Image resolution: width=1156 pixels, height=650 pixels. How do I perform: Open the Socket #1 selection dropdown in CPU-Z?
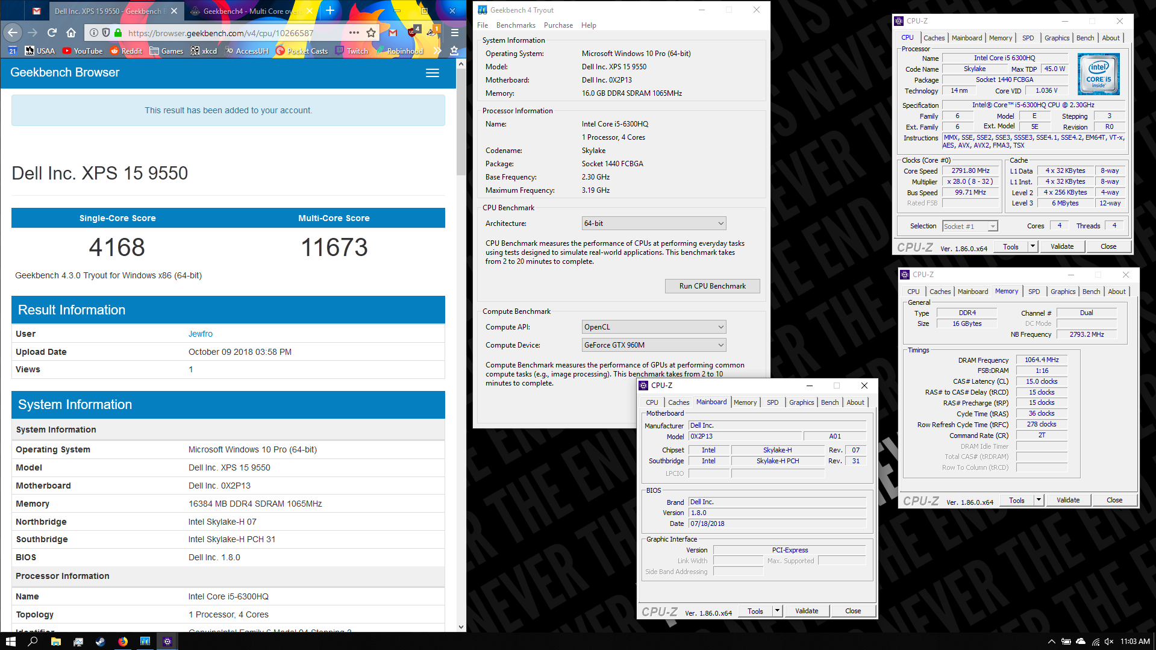pos(970,227)
